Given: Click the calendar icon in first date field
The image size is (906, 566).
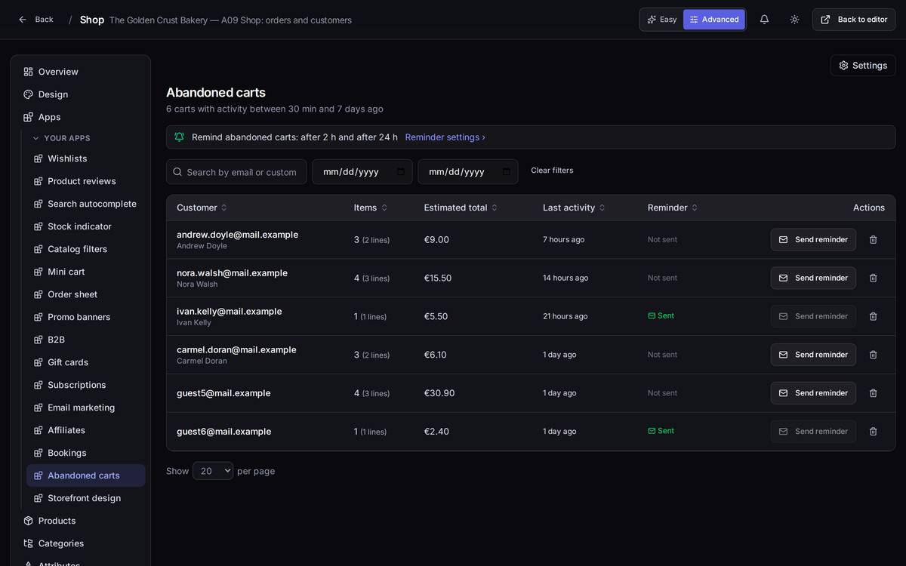Looking at the screenshot, I should click(400, 172).
